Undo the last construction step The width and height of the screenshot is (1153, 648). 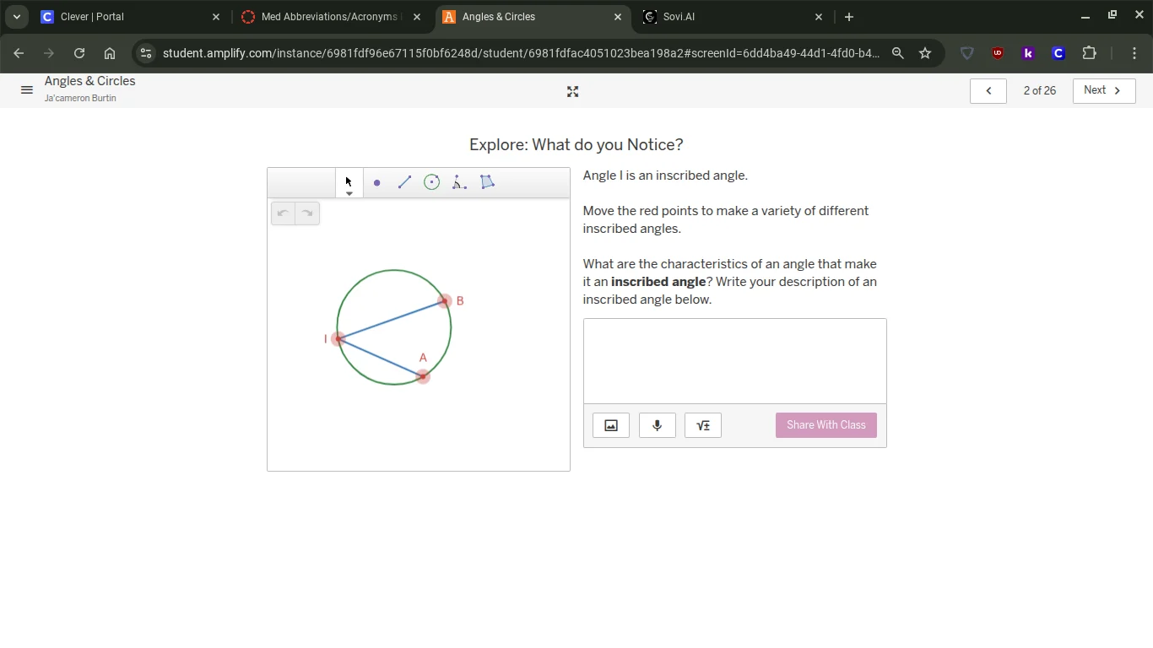pyautogui.click(x=283, y=213)
